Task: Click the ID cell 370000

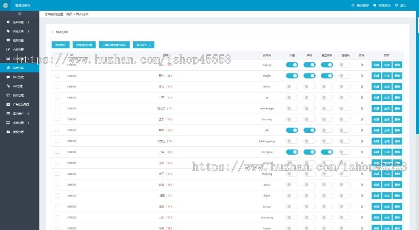Action: point(72,217)
